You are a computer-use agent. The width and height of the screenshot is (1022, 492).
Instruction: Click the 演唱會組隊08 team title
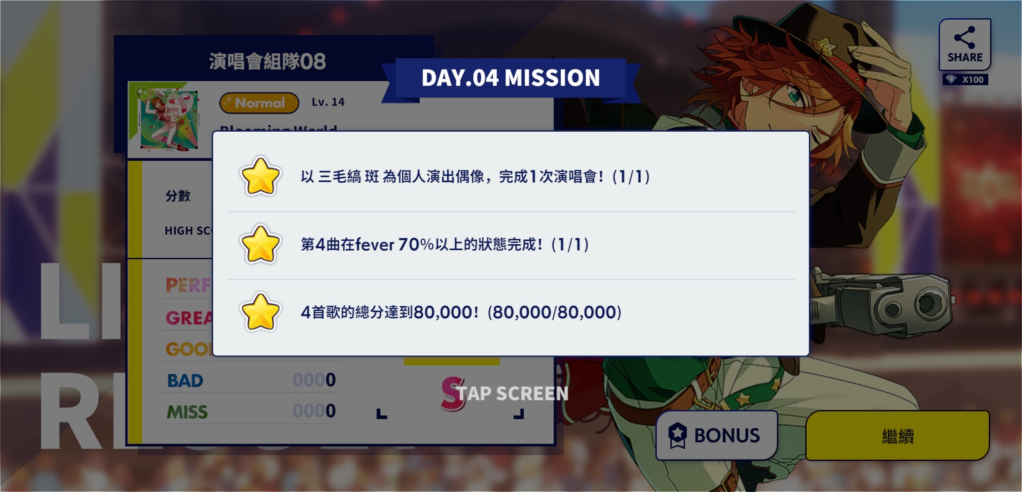click(x=267, y=61)
